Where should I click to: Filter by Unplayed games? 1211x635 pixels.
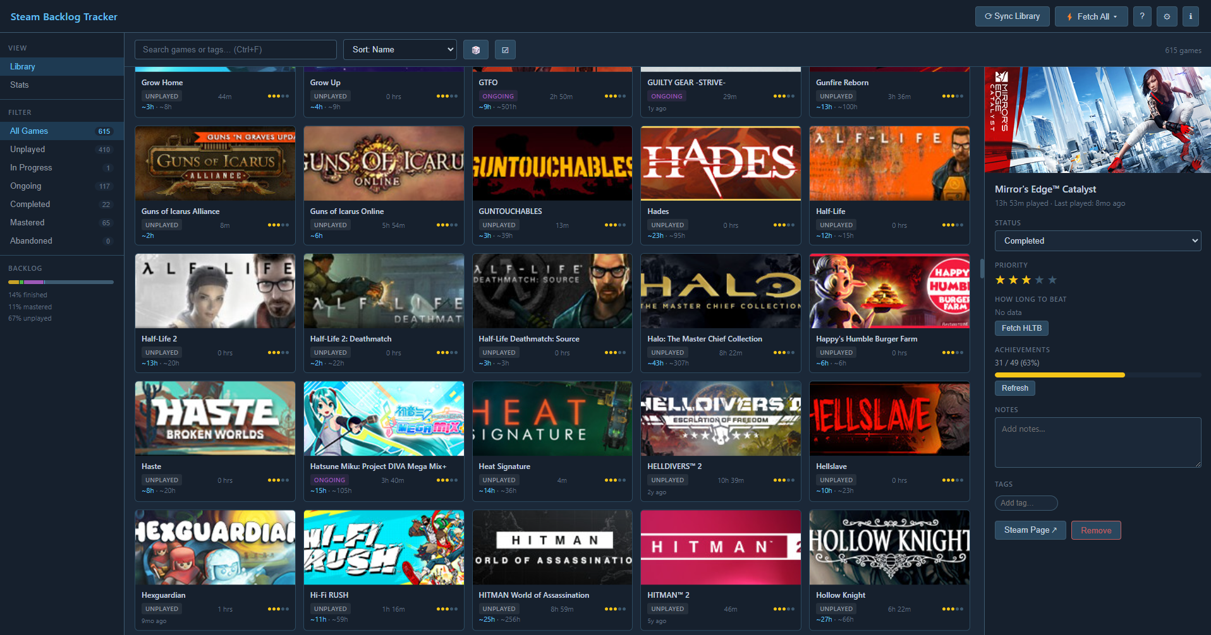coord(62,149)
